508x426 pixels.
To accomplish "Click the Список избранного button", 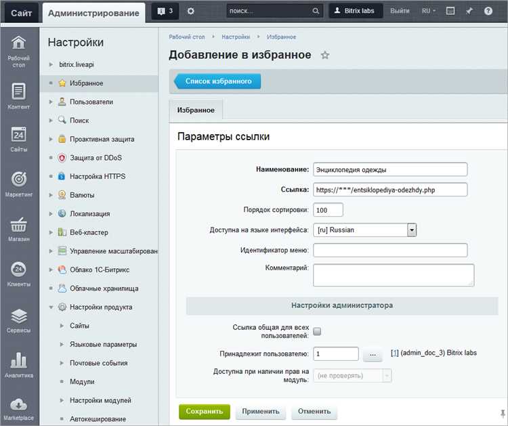I will pos(217,81).
